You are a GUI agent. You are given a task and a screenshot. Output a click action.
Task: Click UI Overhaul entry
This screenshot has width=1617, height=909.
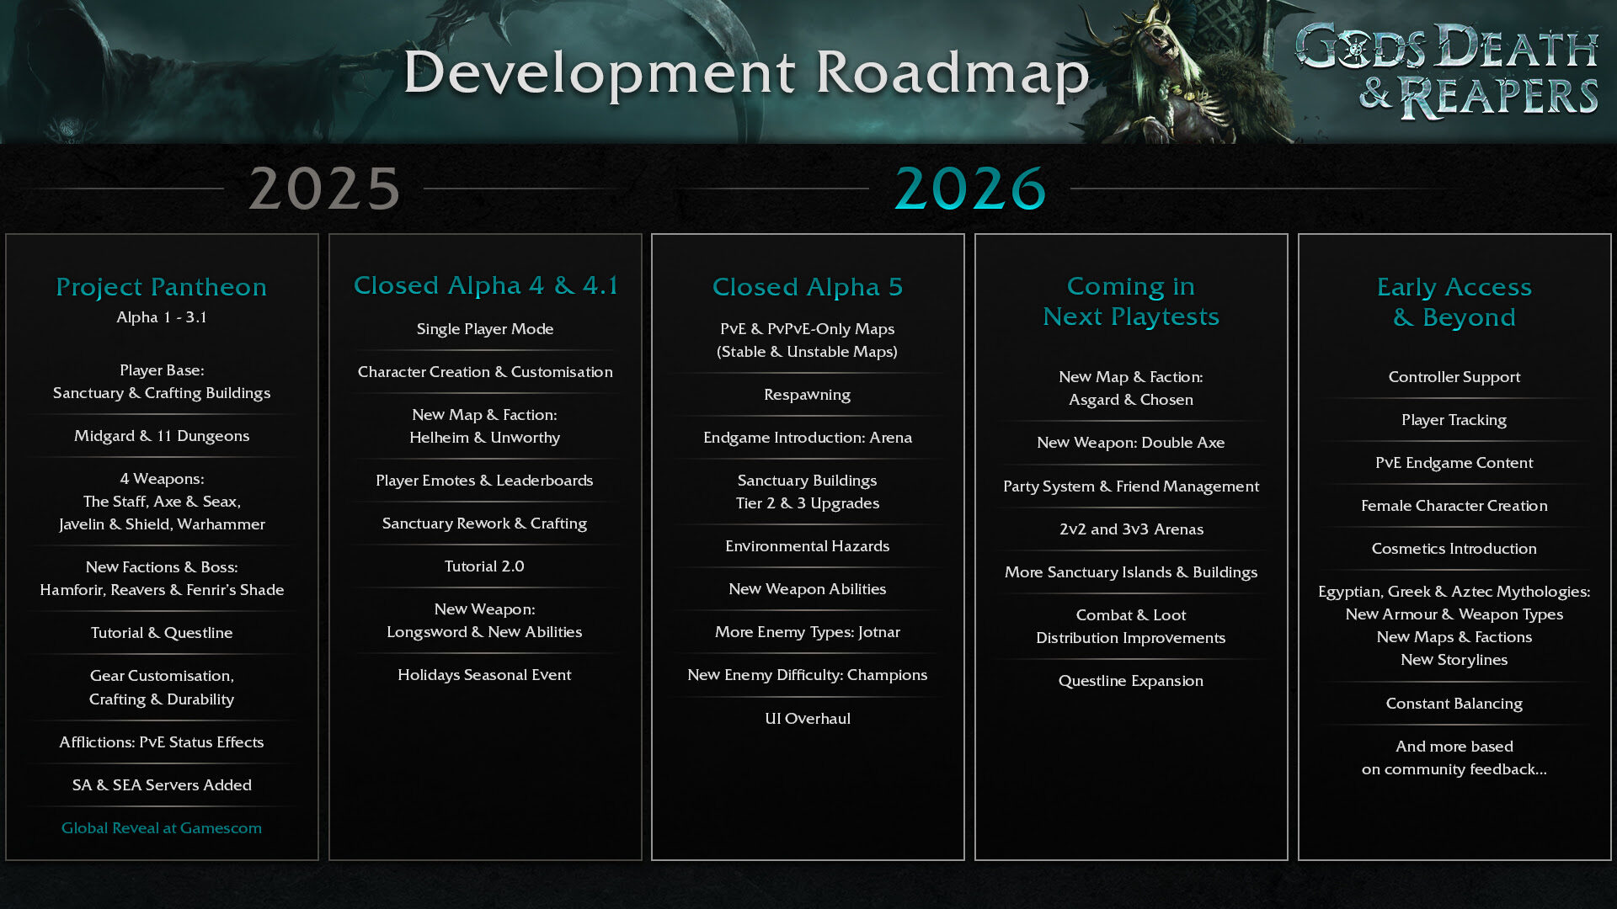pos(808,719)
